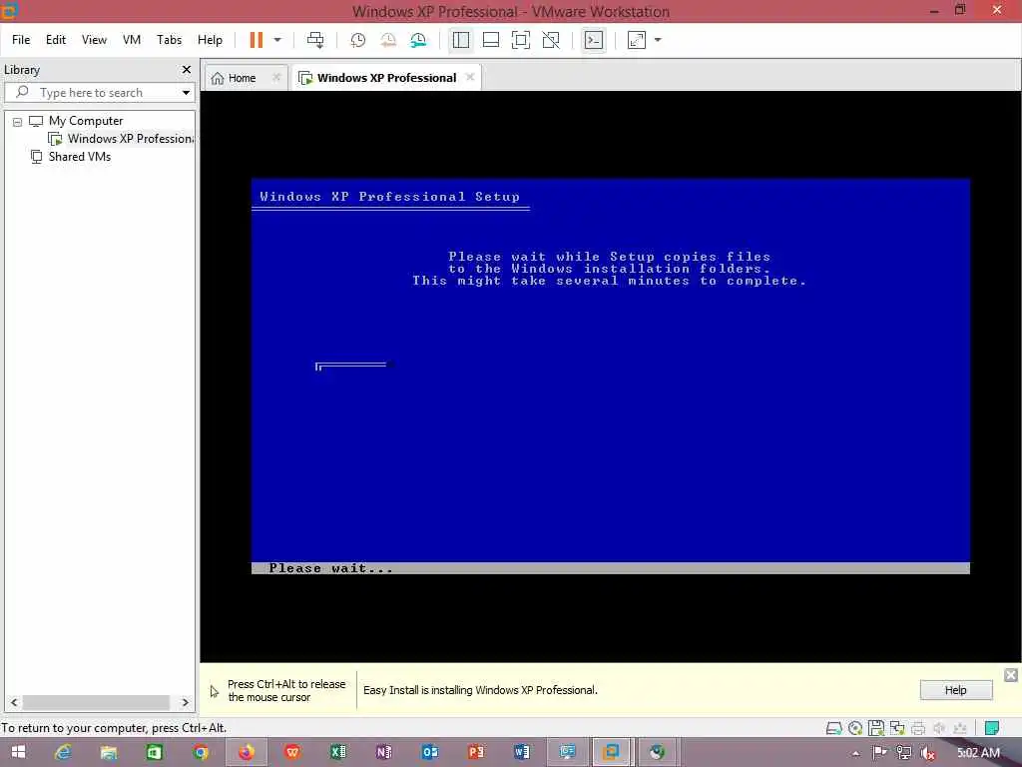
Task: Open the Tabs menu
Action: click(x=169, y=40)
